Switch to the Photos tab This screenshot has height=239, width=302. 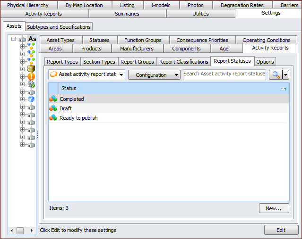pyautogui.click(x=196, y=5)
